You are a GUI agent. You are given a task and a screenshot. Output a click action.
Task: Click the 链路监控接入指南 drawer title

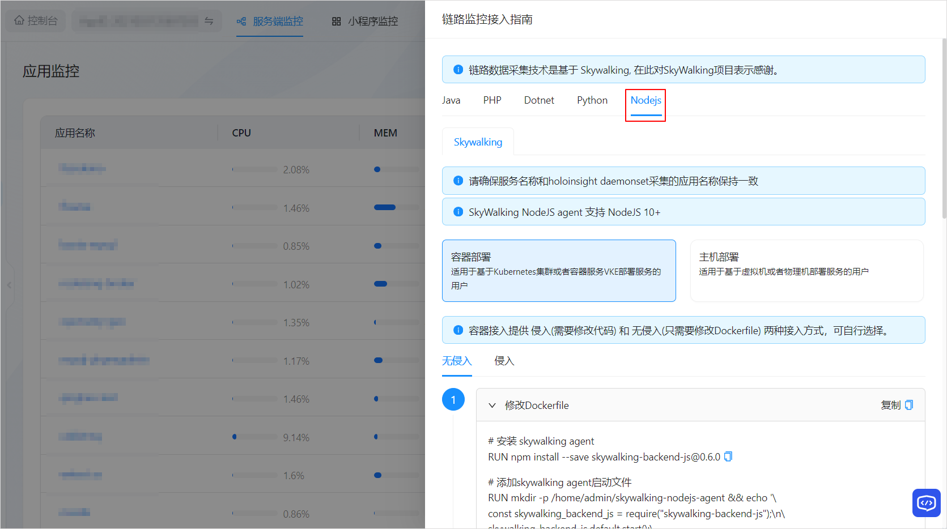[x=487, y=19]
